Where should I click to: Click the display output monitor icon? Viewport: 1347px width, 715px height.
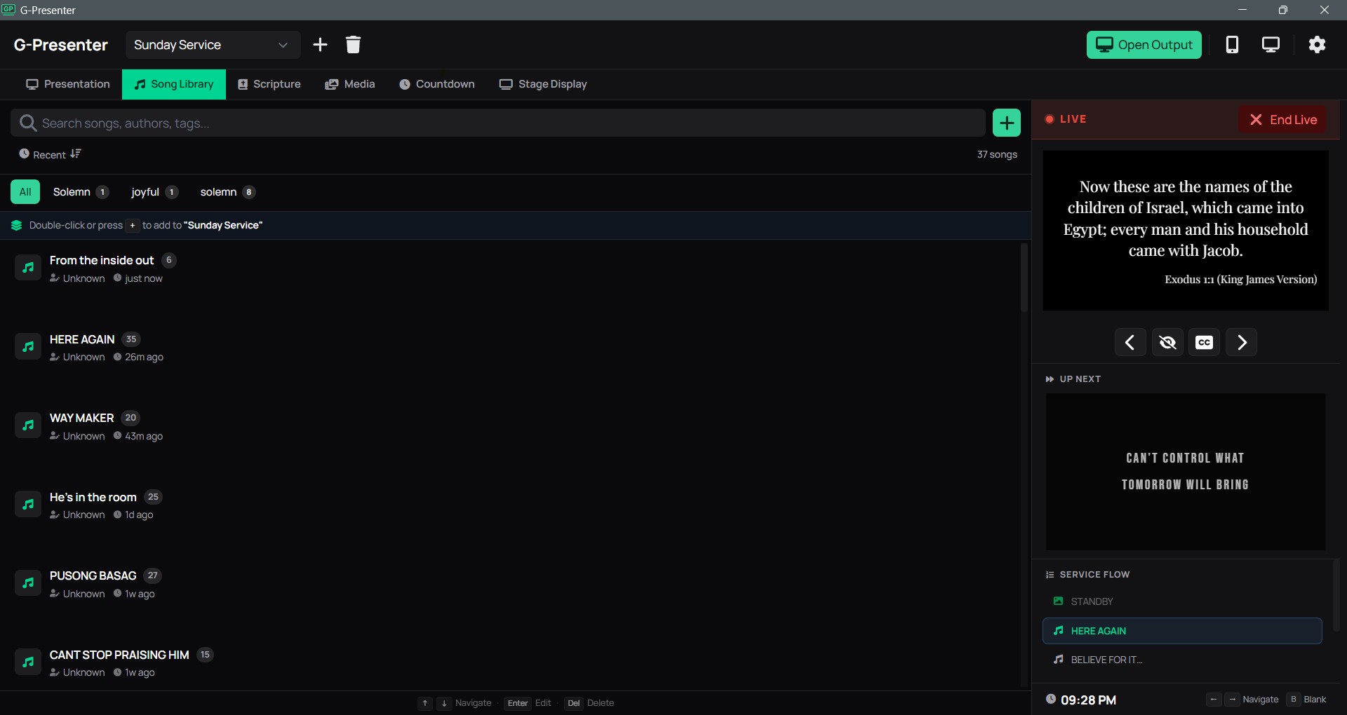click(1271, 44)
